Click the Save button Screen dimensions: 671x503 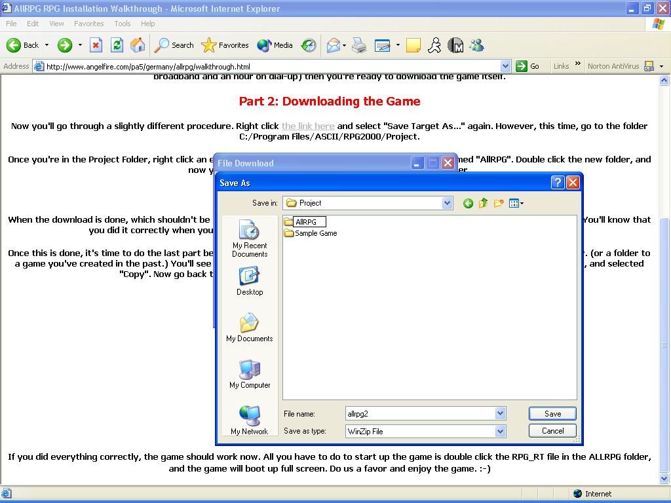pos(552,414)
